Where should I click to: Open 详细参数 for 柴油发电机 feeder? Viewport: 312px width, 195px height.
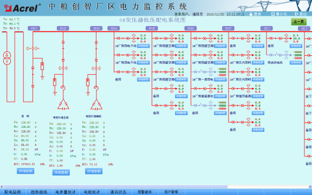point(296,63)
